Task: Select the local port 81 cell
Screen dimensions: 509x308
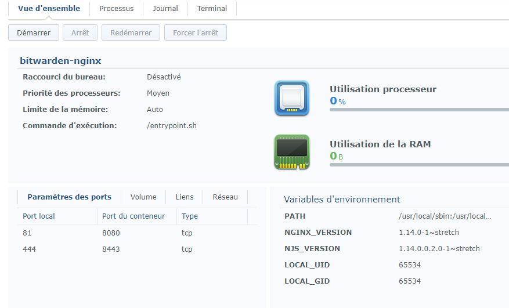Action: (x=27, y=233)
